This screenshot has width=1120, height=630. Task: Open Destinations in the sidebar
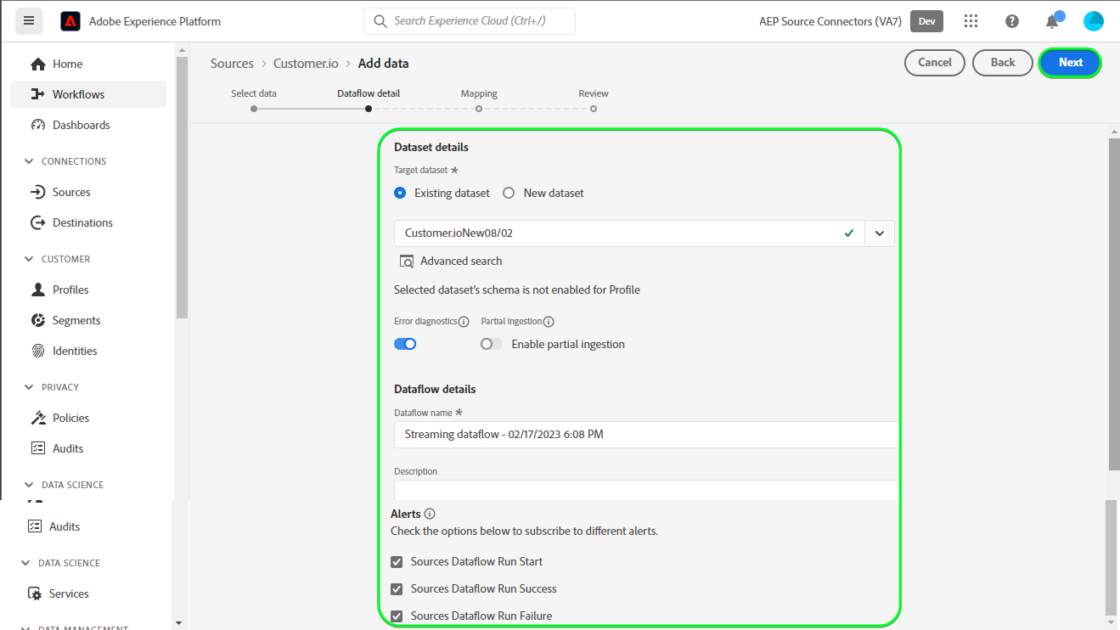point(82,222)
